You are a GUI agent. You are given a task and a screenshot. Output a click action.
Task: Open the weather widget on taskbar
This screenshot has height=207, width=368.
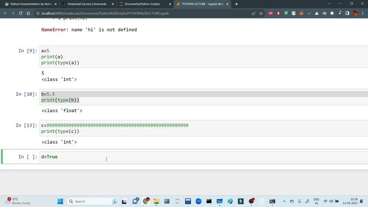18,201
